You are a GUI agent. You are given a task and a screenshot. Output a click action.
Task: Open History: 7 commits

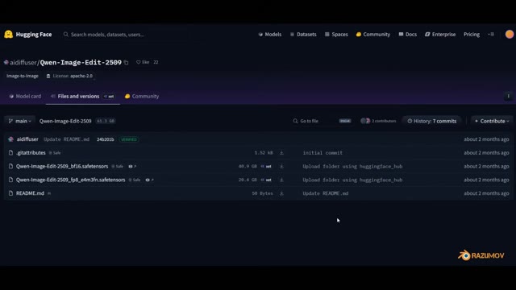click(x=432, y=121)
